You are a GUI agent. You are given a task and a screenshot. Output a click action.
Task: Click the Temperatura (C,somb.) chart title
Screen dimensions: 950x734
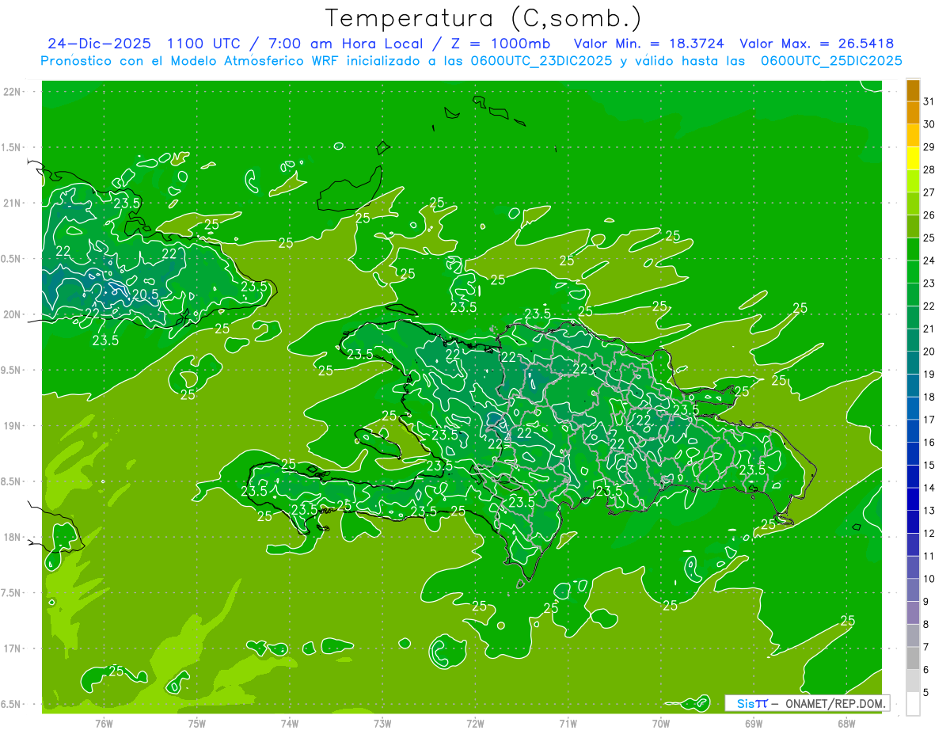click(x=483, y=17)
